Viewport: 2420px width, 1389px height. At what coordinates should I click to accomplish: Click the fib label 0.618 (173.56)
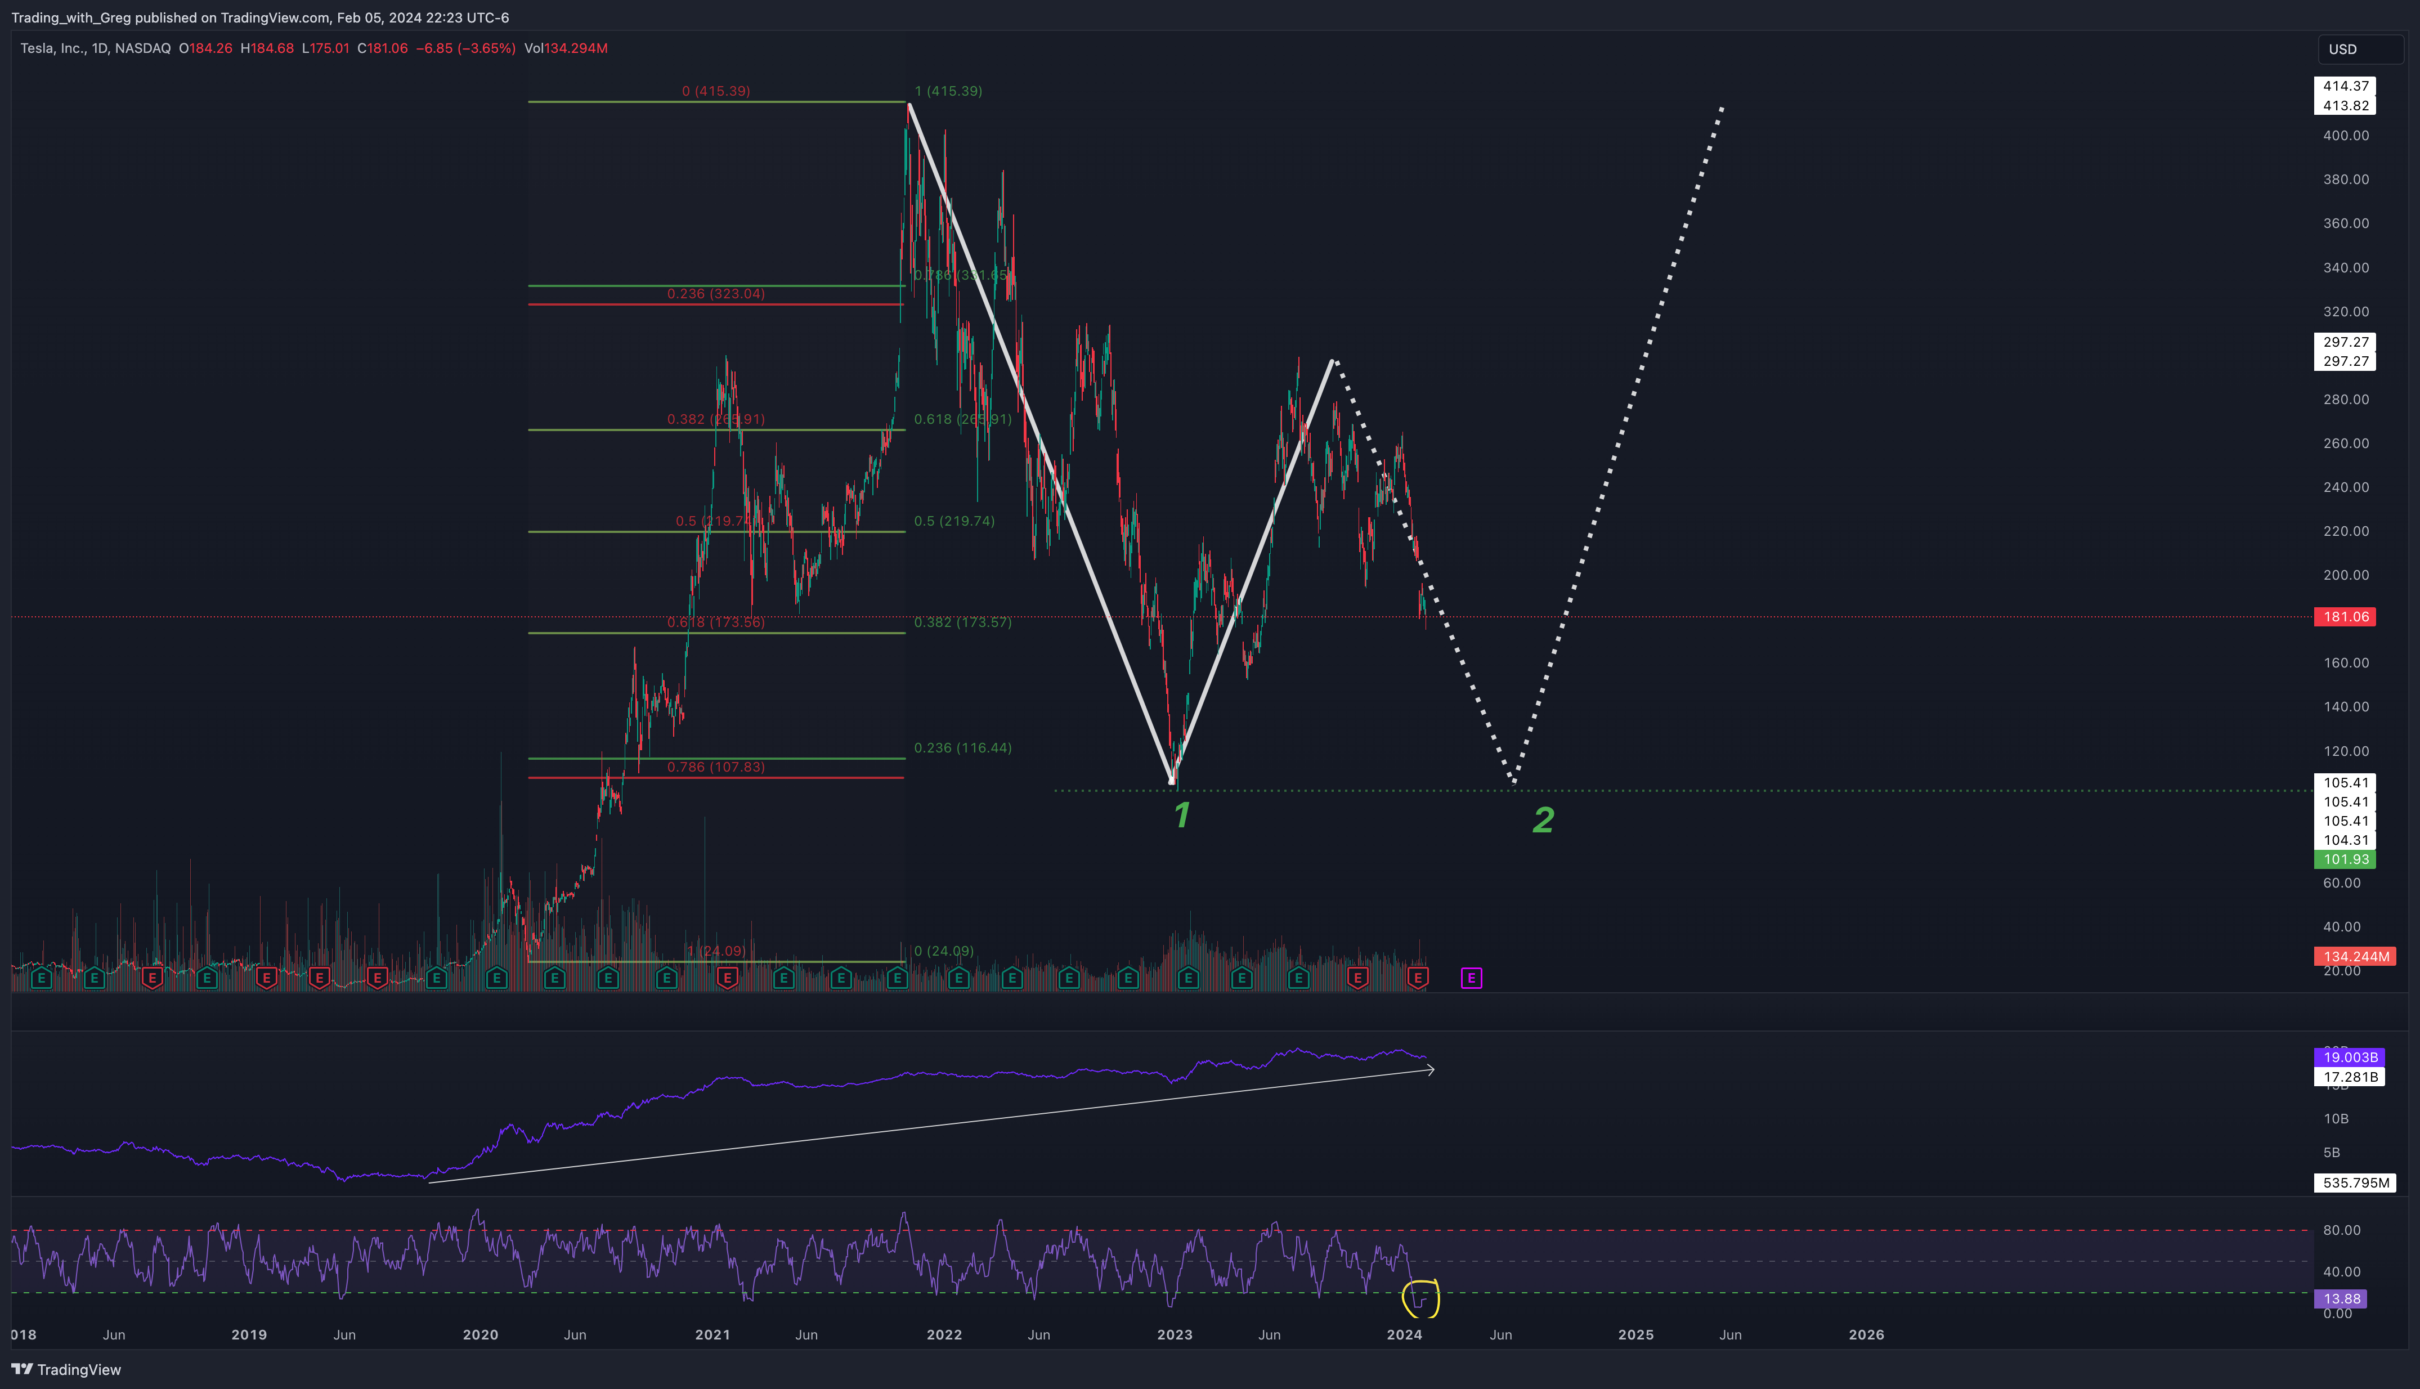[x=715, y=622]
